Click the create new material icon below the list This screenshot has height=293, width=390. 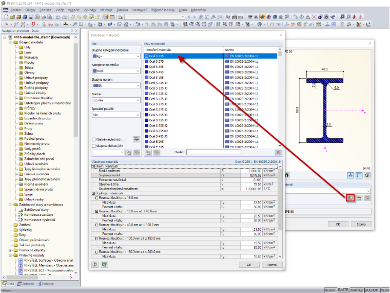[x=148, y=152]
